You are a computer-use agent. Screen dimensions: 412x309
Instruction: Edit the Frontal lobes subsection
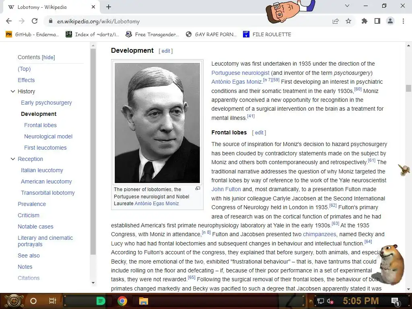(x=259, y=133)
